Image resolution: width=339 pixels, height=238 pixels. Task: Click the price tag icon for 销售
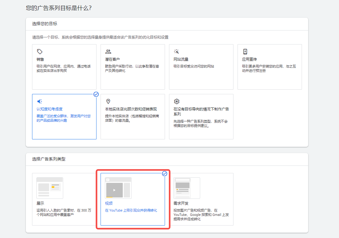tap(40, 52)
